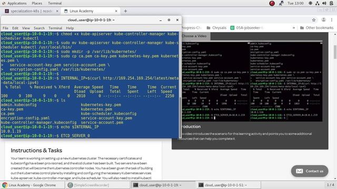Expand the hidden bookmarks chevron
This screenshot has height=189, width=337.
(x=294, y=28)
